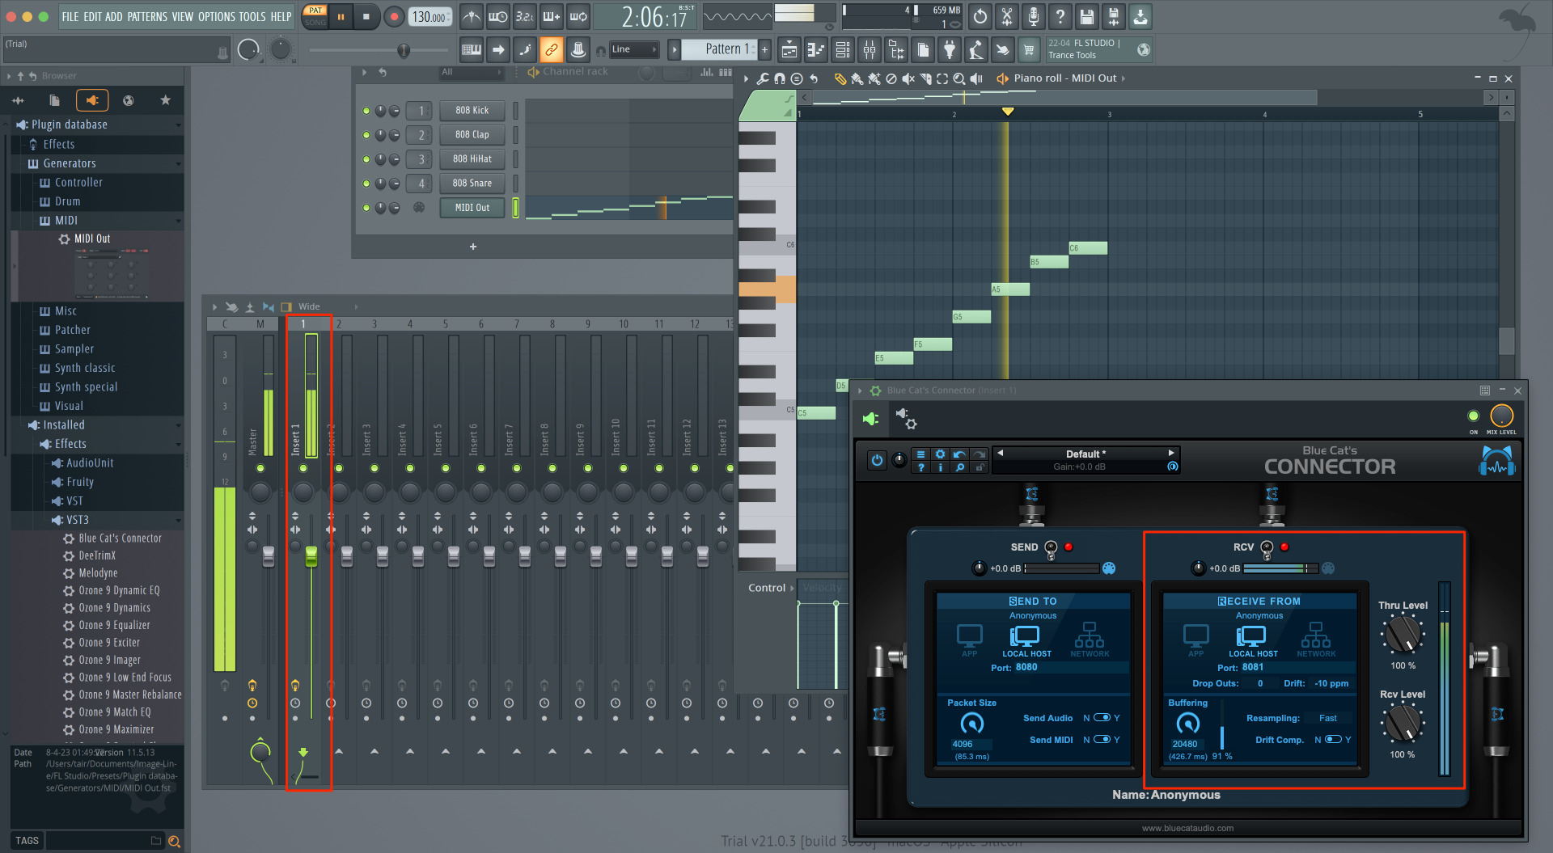This screenshot has width=1553, height=853.
Task: Click the undo arrow in Connector plugin
Action: [959, 454]
